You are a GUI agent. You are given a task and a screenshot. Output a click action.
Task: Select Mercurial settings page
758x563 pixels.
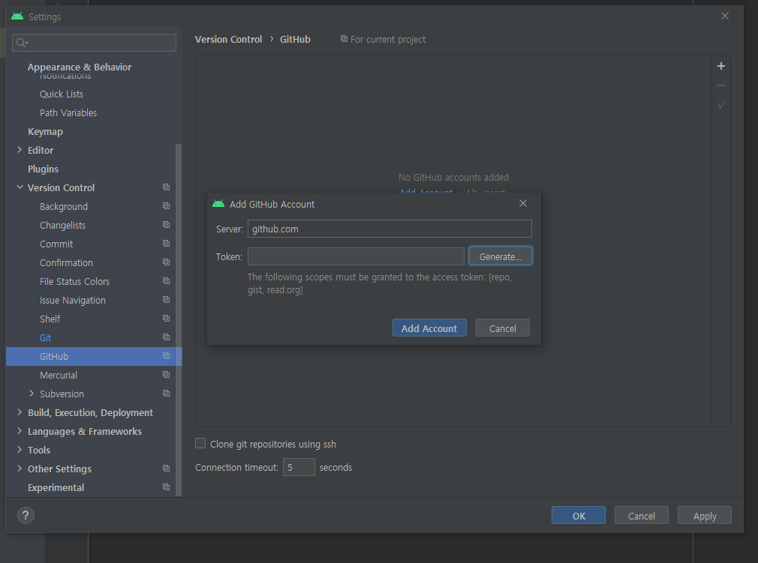point(59,375)
